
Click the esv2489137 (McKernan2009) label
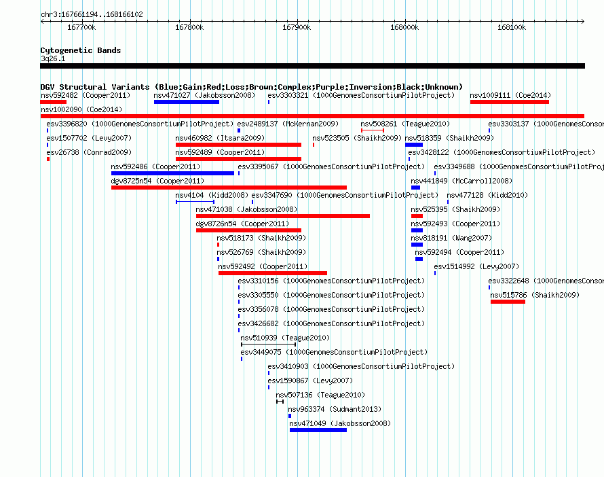click(288, 124)
